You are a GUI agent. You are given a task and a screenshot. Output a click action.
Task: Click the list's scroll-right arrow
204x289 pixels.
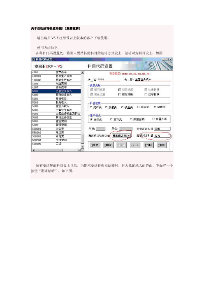pos(79,150)
